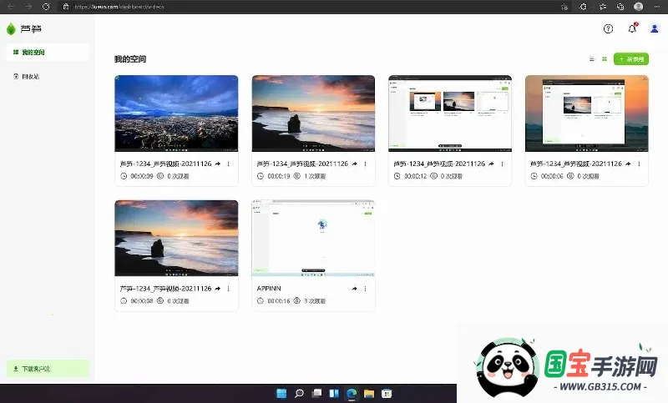Open Microsoft Edge from the taskbar
This screenshot has height=403, width=668.
pos(351,394)
